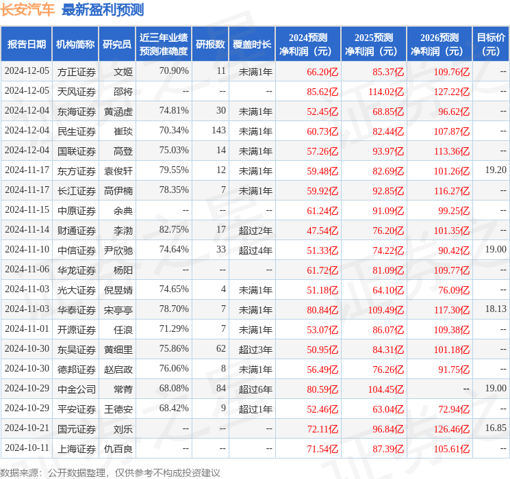This screenshot has width=510, height=479.
Task: Click 方正证券 in the institution column
Action: pos(77,72)
